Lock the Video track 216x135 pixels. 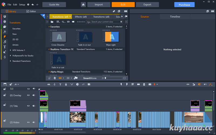tap(5, 120)
